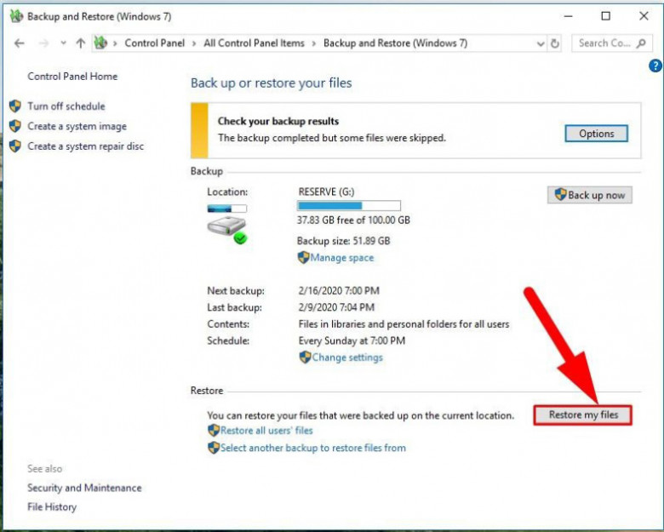Image resolution: width=664 pixels, height=532 pixels.
Task: Refresh the Backup and Restore page
Action: click(x=555, y=43)
